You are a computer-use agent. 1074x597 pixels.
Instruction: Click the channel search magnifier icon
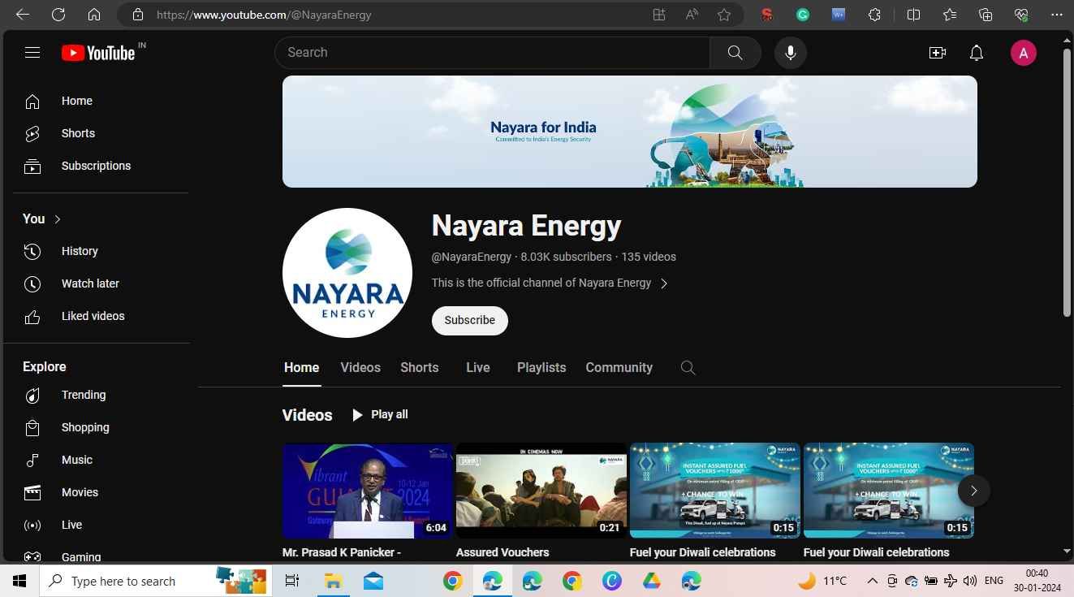point(688,367)
